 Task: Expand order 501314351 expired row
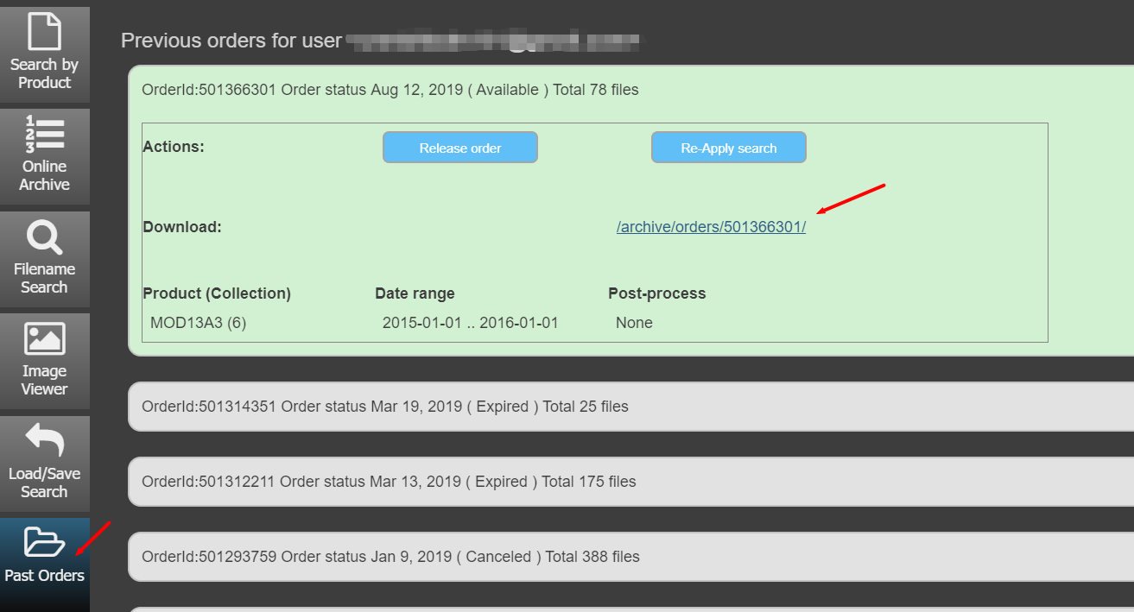[x=630, y=407]
